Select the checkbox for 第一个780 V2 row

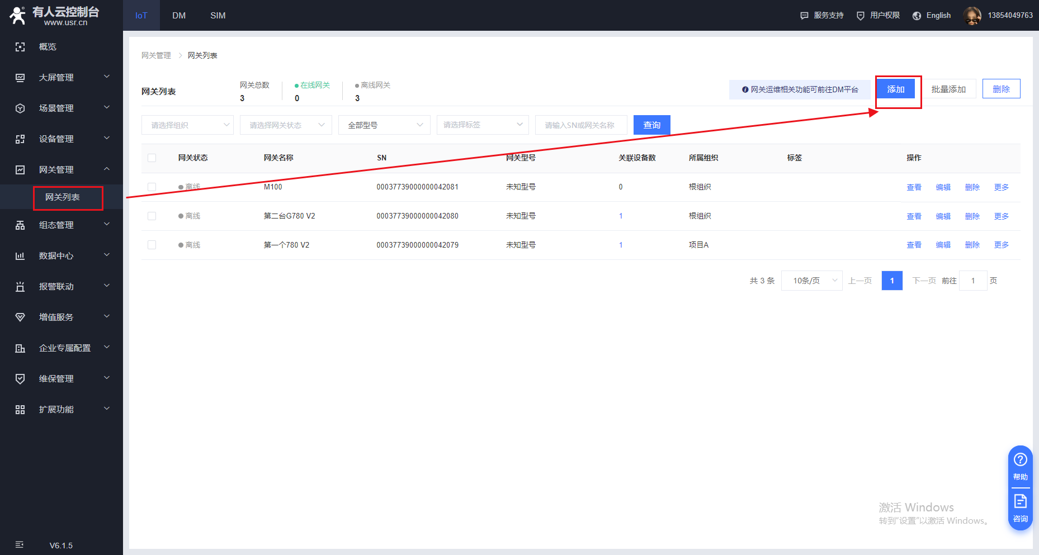152,245
